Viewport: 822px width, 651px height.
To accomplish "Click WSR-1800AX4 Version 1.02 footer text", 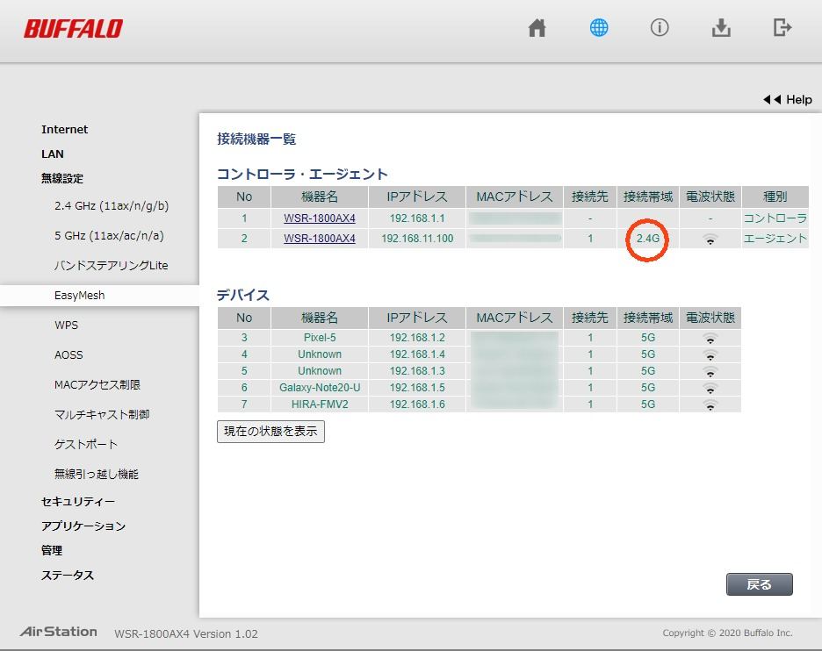I will pos(186,634).
